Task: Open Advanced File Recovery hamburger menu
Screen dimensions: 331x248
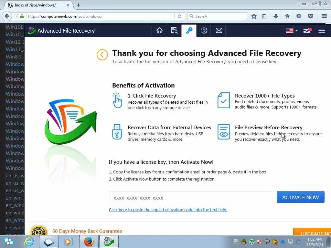Action: point(322,31)
